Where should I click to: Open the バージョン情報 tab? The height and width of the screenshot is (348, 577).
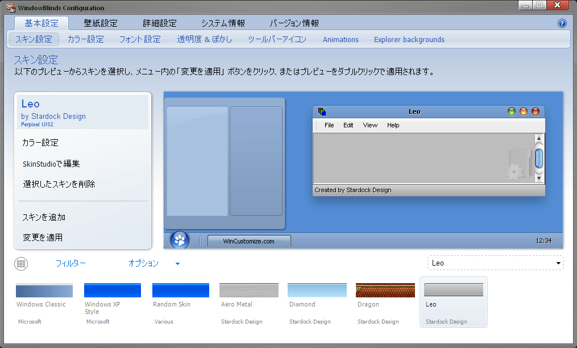click(x=294, y=23)
